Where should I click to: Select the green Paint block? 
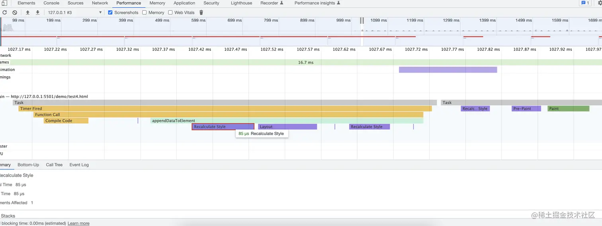point(568,108)
